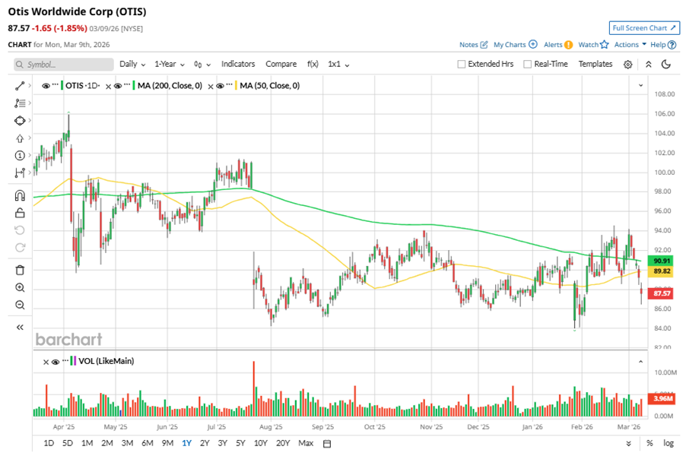The height and width of the screenshot is (456, 686).
Task: Open MA 50 yellow color swatch
Action: (237, 86)
